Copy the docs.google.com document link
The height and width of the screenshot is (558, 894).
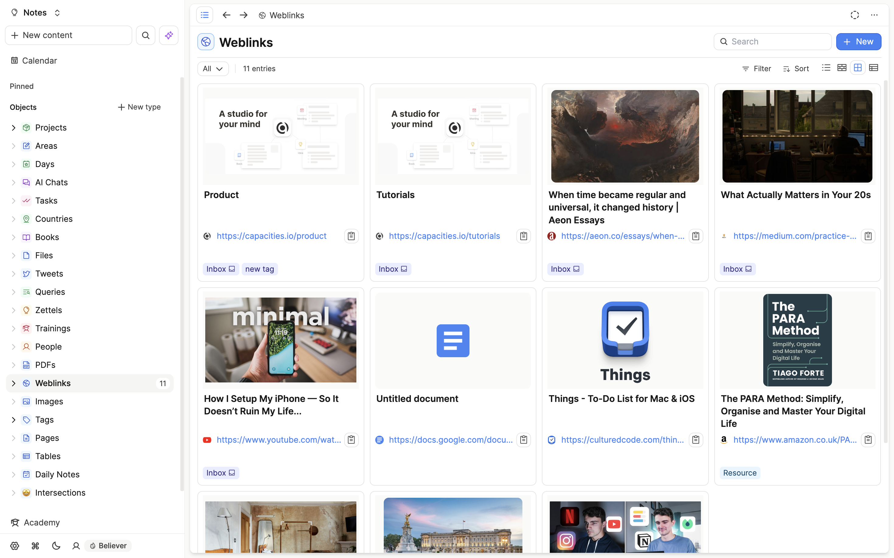point(523,440)
